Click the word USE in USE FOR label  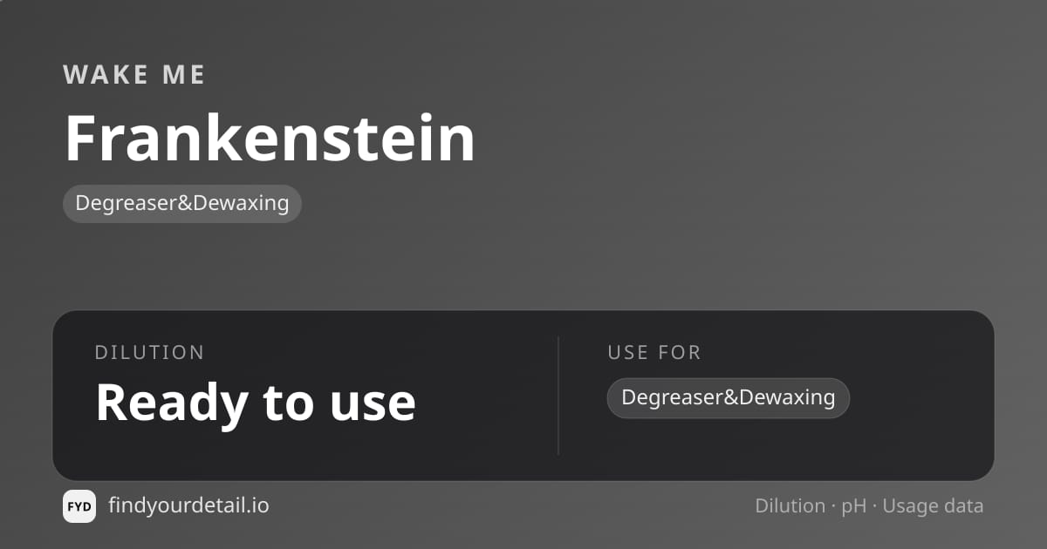(628, 353)
